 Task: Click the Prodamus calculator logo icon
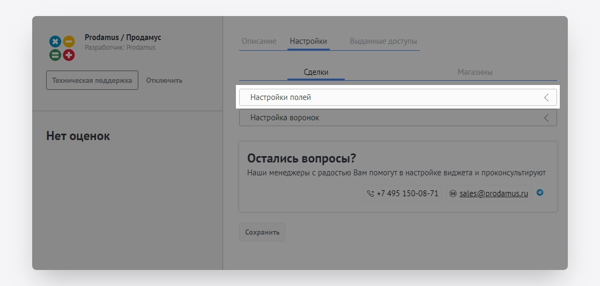click(x=62, y=48)
